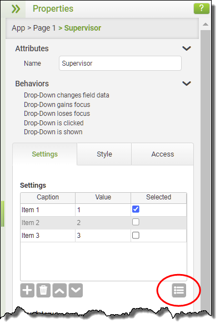Collapse the Attributes section chevron
This screenshot has height=332, width=220.
(187, 48)
